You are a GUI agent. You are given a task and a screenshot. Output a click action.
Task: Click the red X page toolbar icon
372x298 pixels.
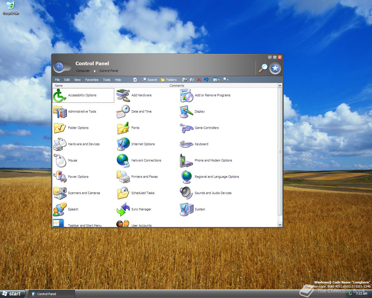135,80
